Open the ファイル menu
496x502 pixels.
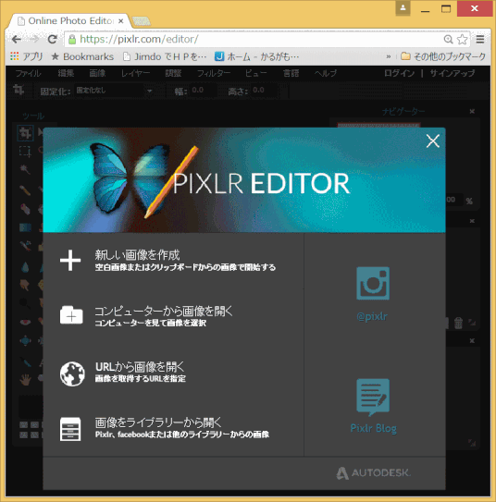28,74
